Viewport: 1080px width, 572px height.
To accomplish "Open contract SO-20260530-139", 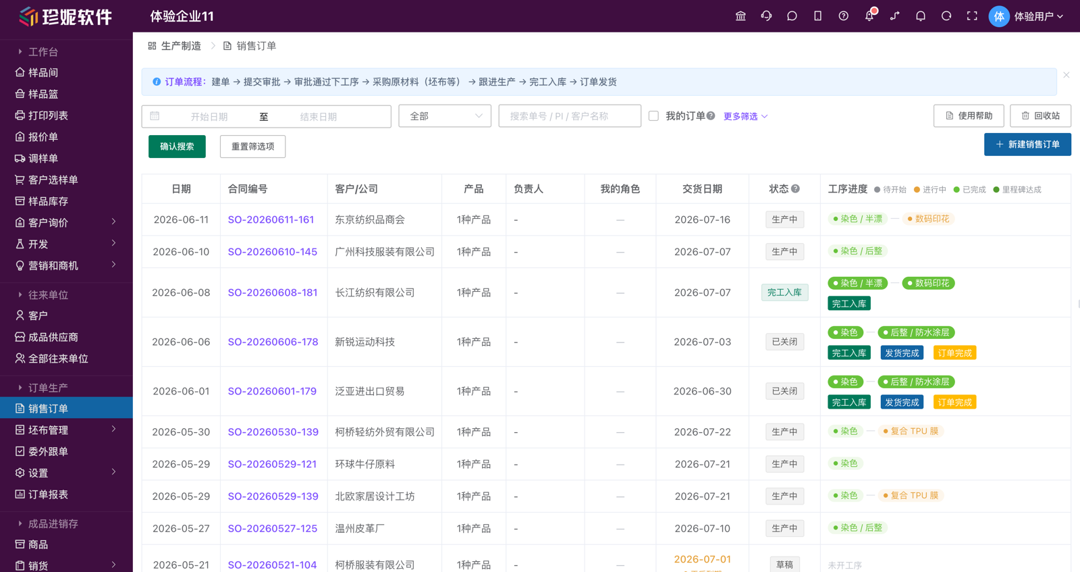I will [x=273, y=432].
